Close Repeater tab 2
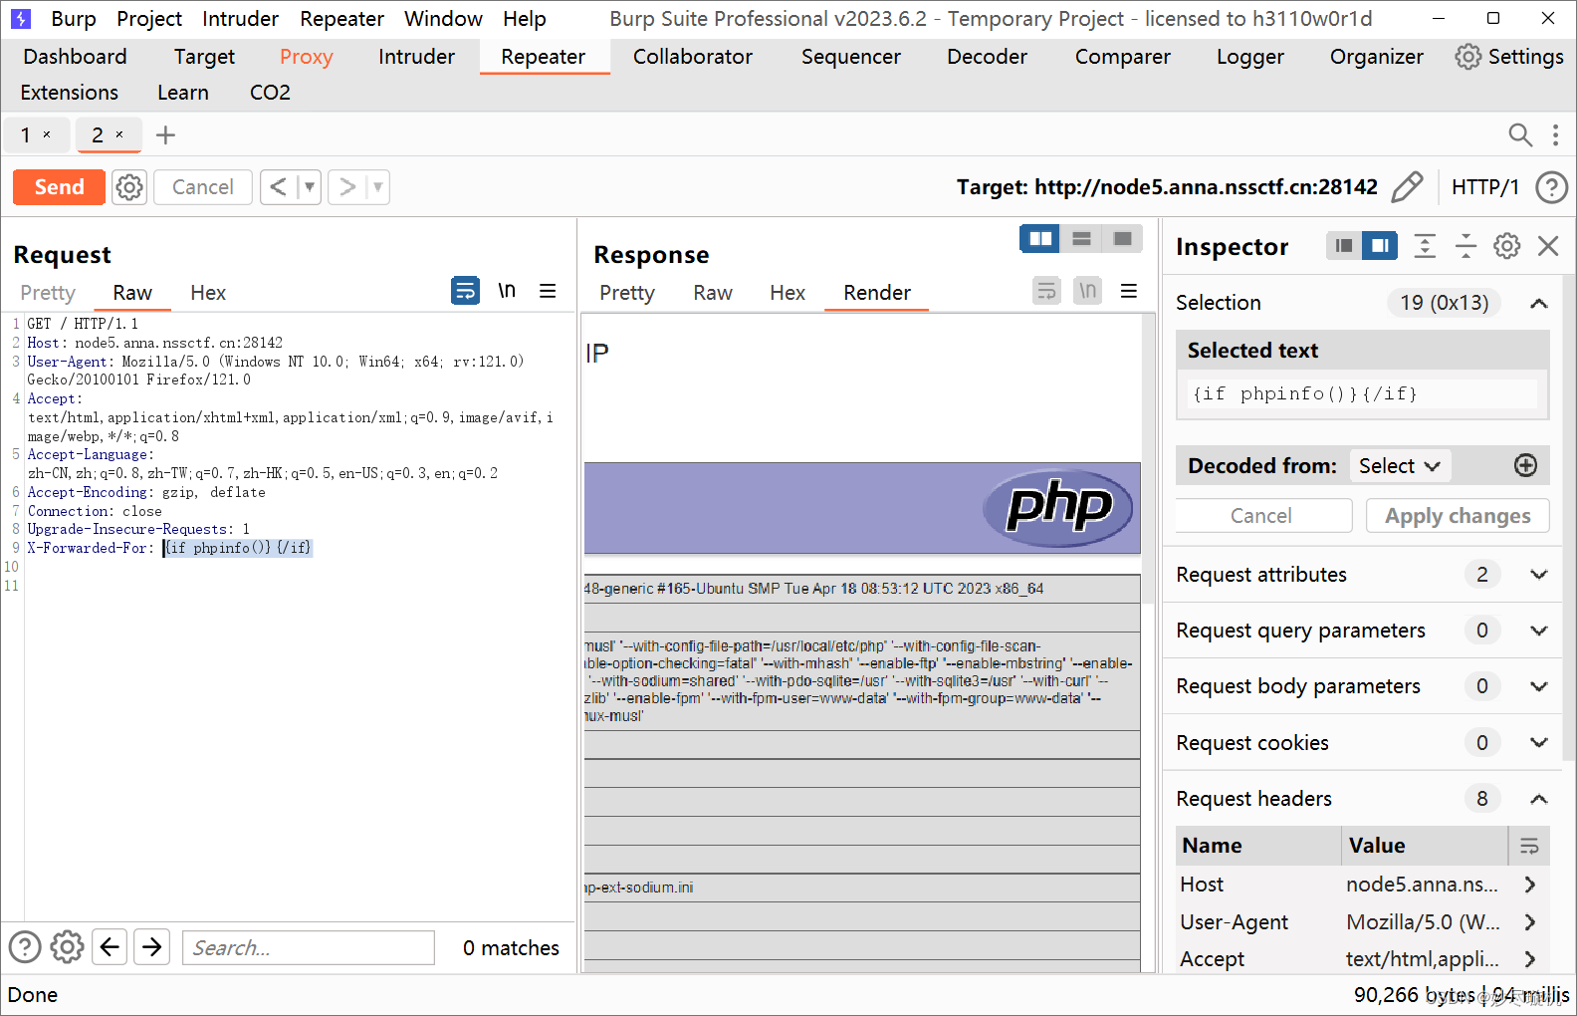 pos(119,134)
